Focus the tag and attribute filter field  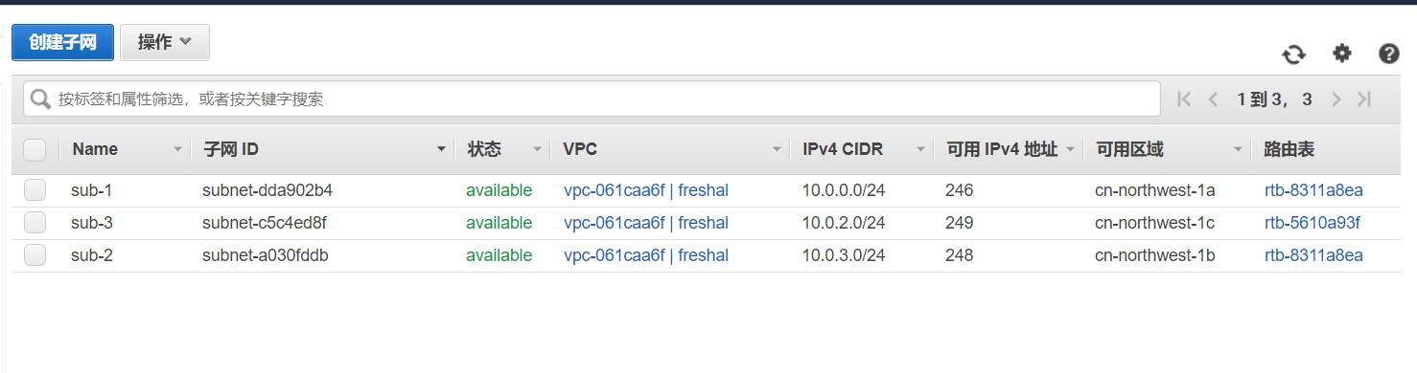[x=592, y=99]
